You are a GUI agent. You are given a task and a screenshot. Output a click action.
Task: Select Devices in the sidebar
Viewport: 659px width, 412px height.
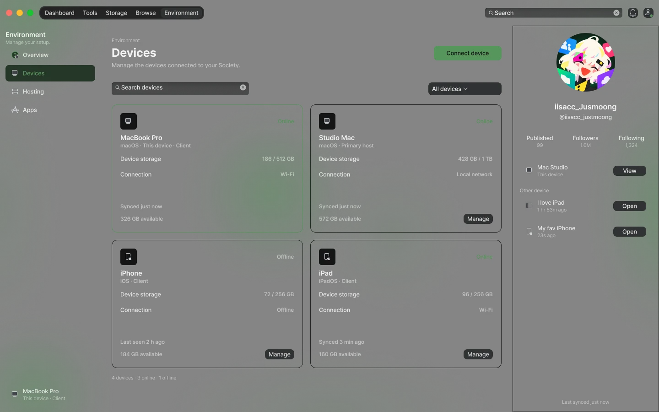pyautogui.click(x=50, y=73)
